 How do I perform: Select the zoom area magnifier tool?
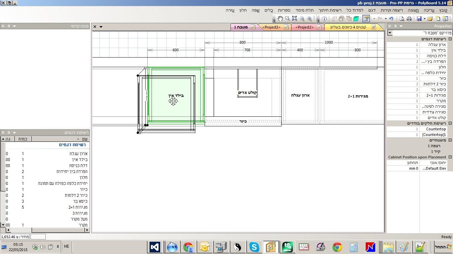point(288,19)
